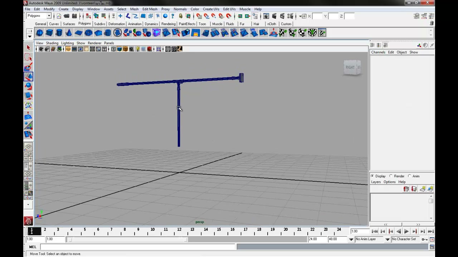The height and width of the screenshot is (257, 458).
Task: Create a polygon pyramid from the shelf
Action: [98, 33]
